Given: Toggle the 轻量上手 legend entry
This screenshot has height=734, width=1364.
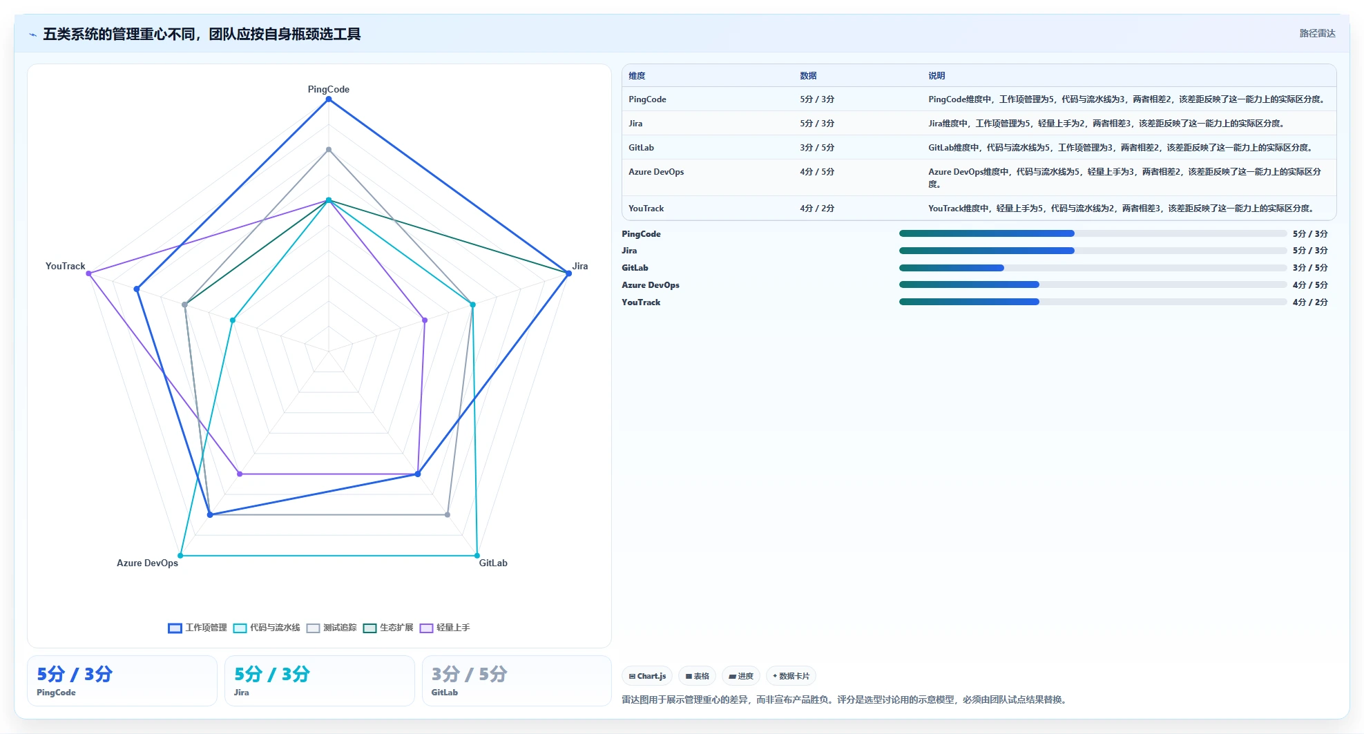Looking at the screenshot, I should coord(445,628).
